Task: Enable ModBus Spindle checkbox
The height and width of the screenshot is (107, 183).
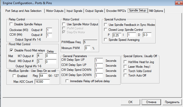Action: (14, 76)
